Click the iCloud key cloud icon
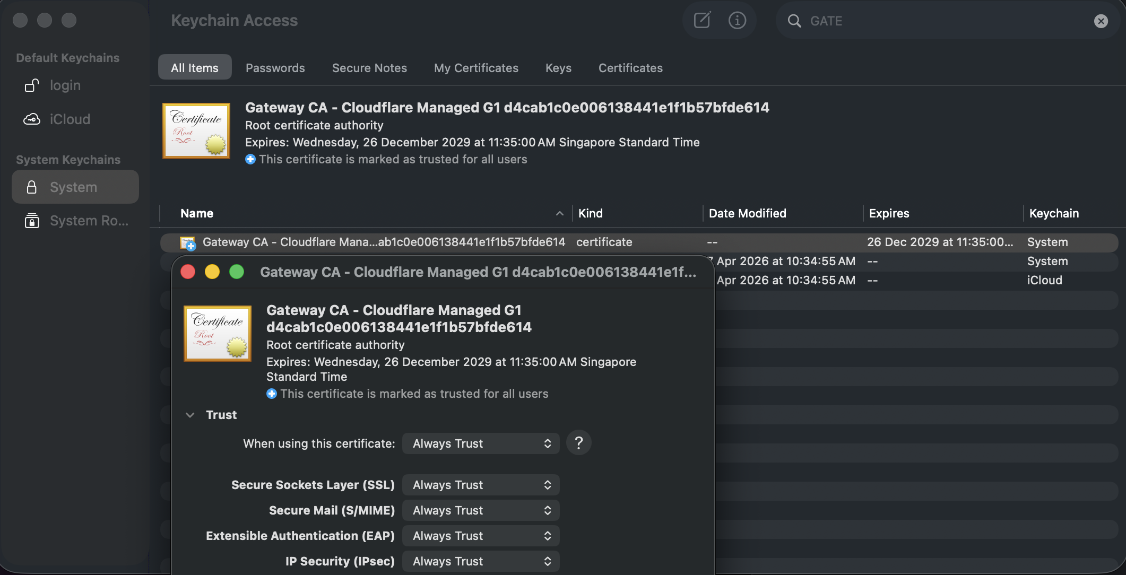This screenshot has width=1126, height=575. [x=32, y=119]
